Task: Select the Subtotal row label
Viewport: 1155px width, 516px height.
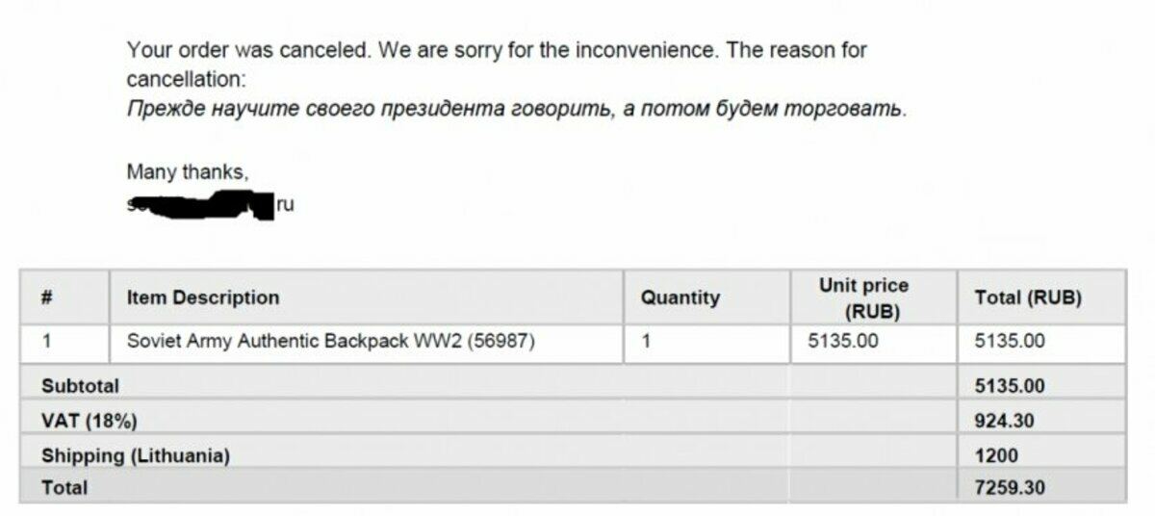Action: [x=81, y=386]
